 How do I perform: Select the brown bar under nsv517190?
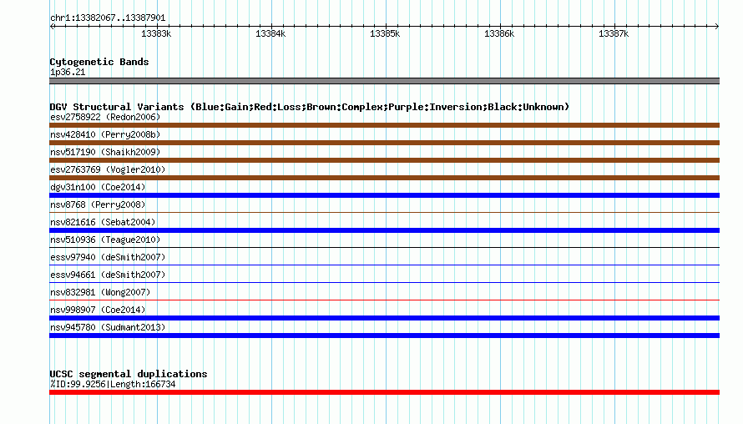(x=384, y=160)
